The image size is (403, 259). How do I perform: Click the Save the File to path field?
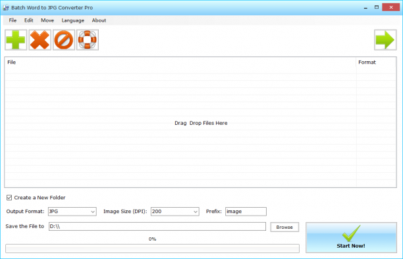[x=157, y=226]
